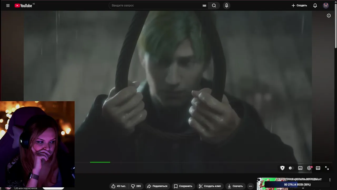Open the player settings gear
Image resolution: width=337 pixels, height=190 pixels.
[x=309, y=168]
